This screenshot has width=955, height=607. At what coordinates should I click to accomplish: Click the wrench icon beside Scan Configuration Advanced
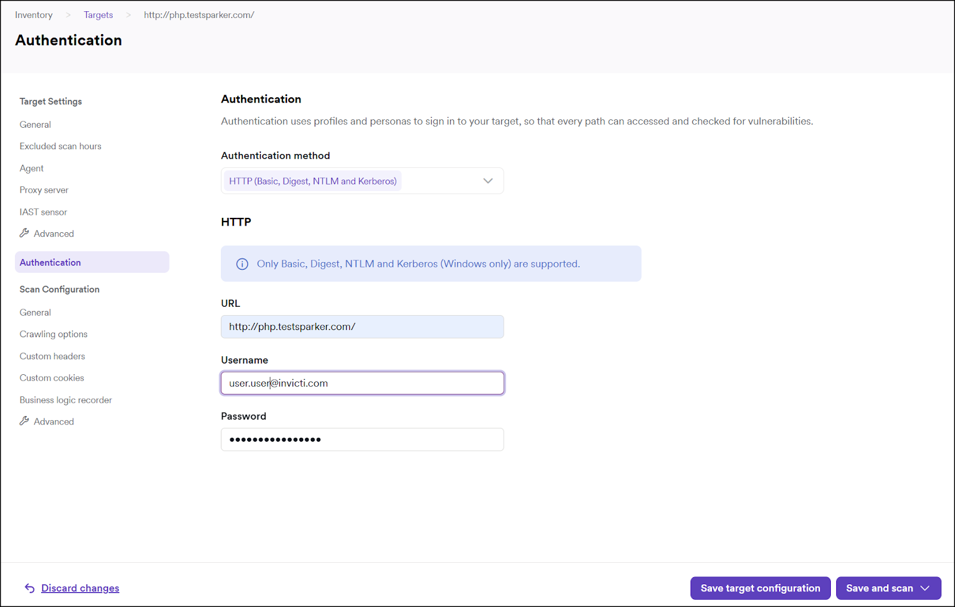point(25,421)
